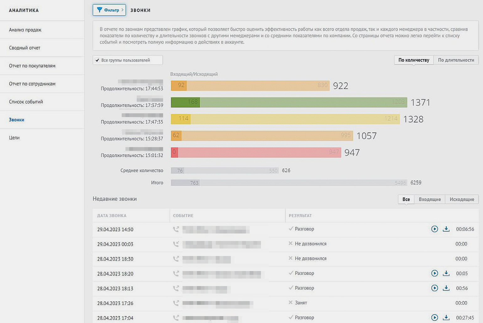483x323 pixels.
Task: Click green bar with total 1371
Action: pyautogui.click(x=289, y=102)
